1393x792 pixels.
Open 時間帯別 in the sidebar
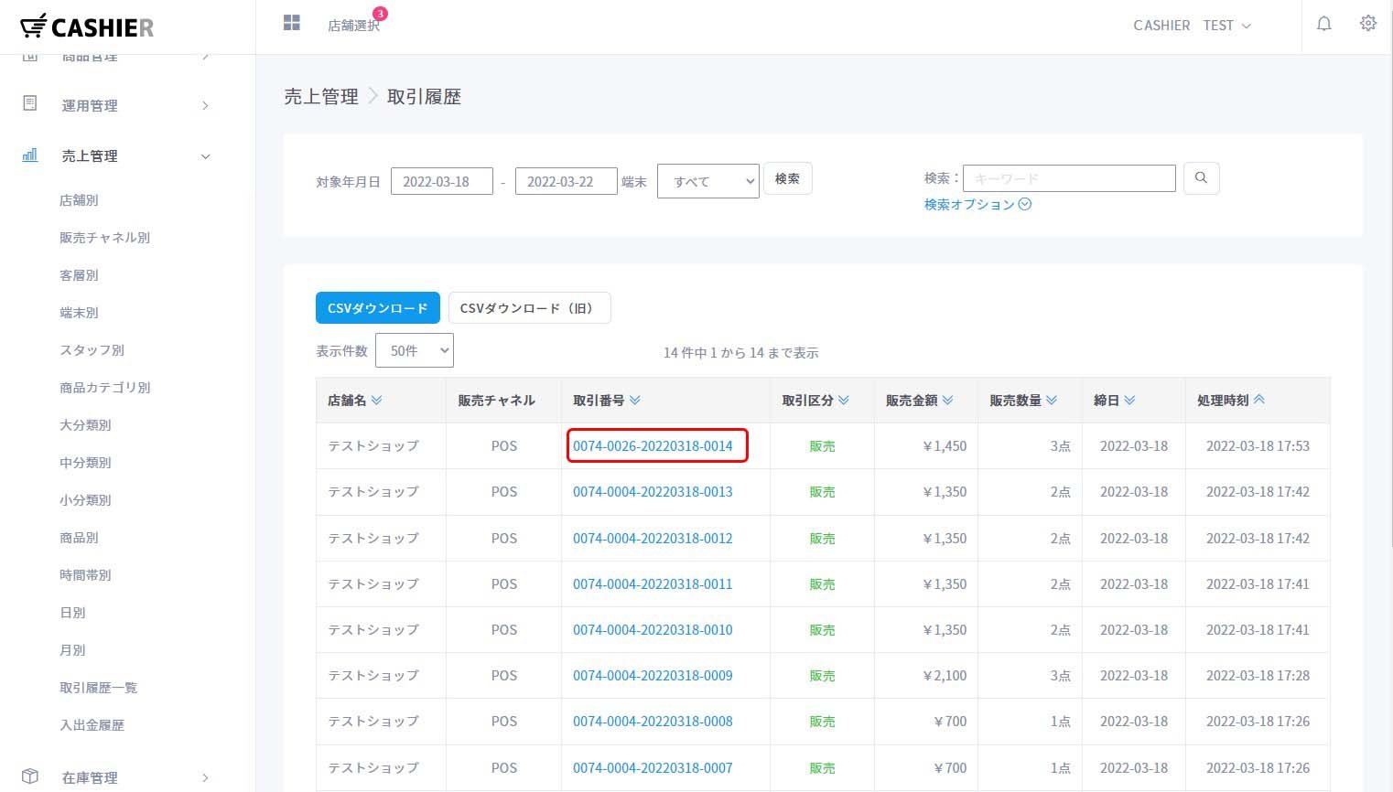(x=85, y=574)
